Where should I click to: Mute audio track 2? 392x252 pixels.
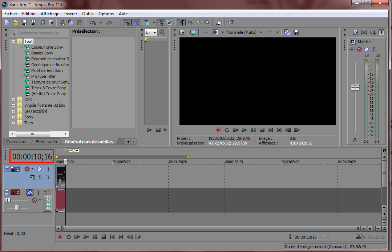click(30, 192)
